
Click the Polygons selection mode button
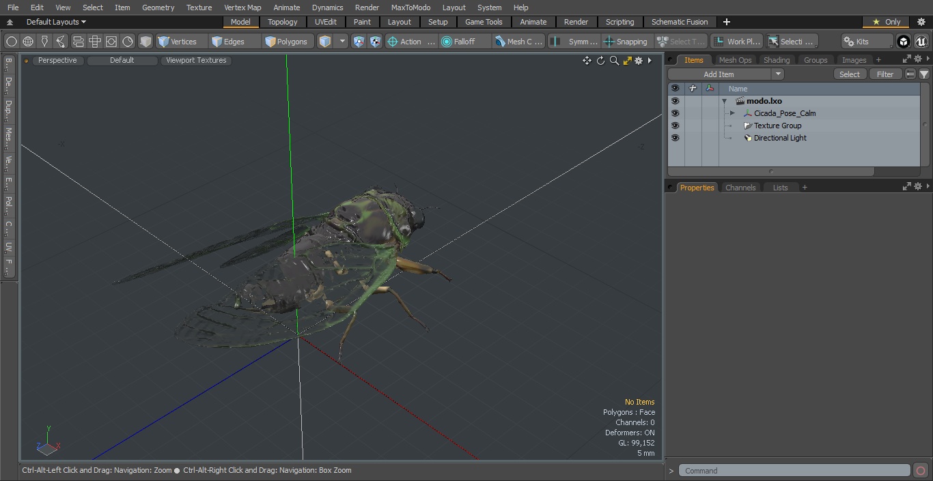(287, 42)
